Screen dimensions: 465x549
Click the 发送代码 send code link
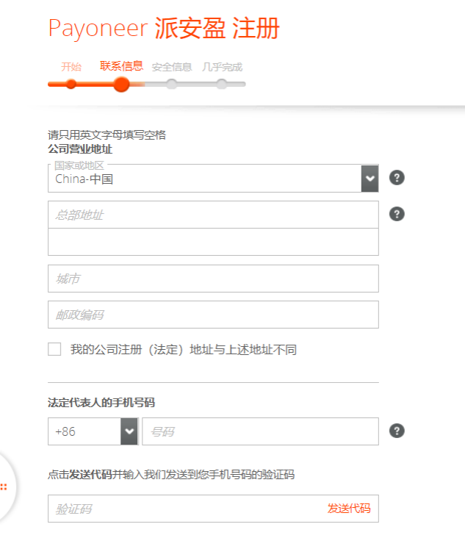point(349,509)
